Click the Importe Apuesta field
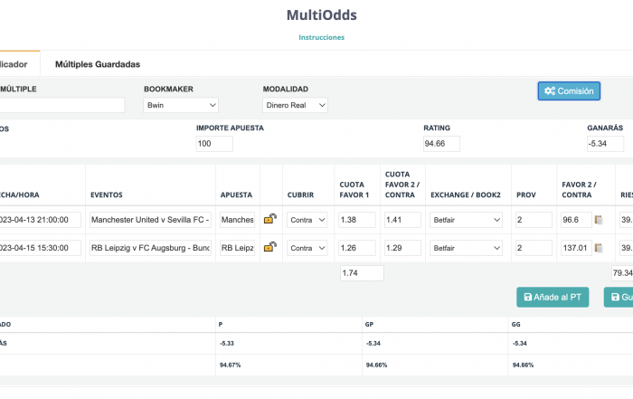 click(x=214, y=144)
